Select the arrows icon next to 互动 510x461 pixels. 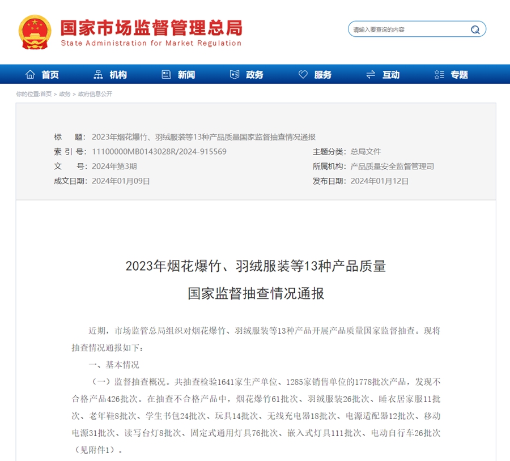(x=370, y=74)
